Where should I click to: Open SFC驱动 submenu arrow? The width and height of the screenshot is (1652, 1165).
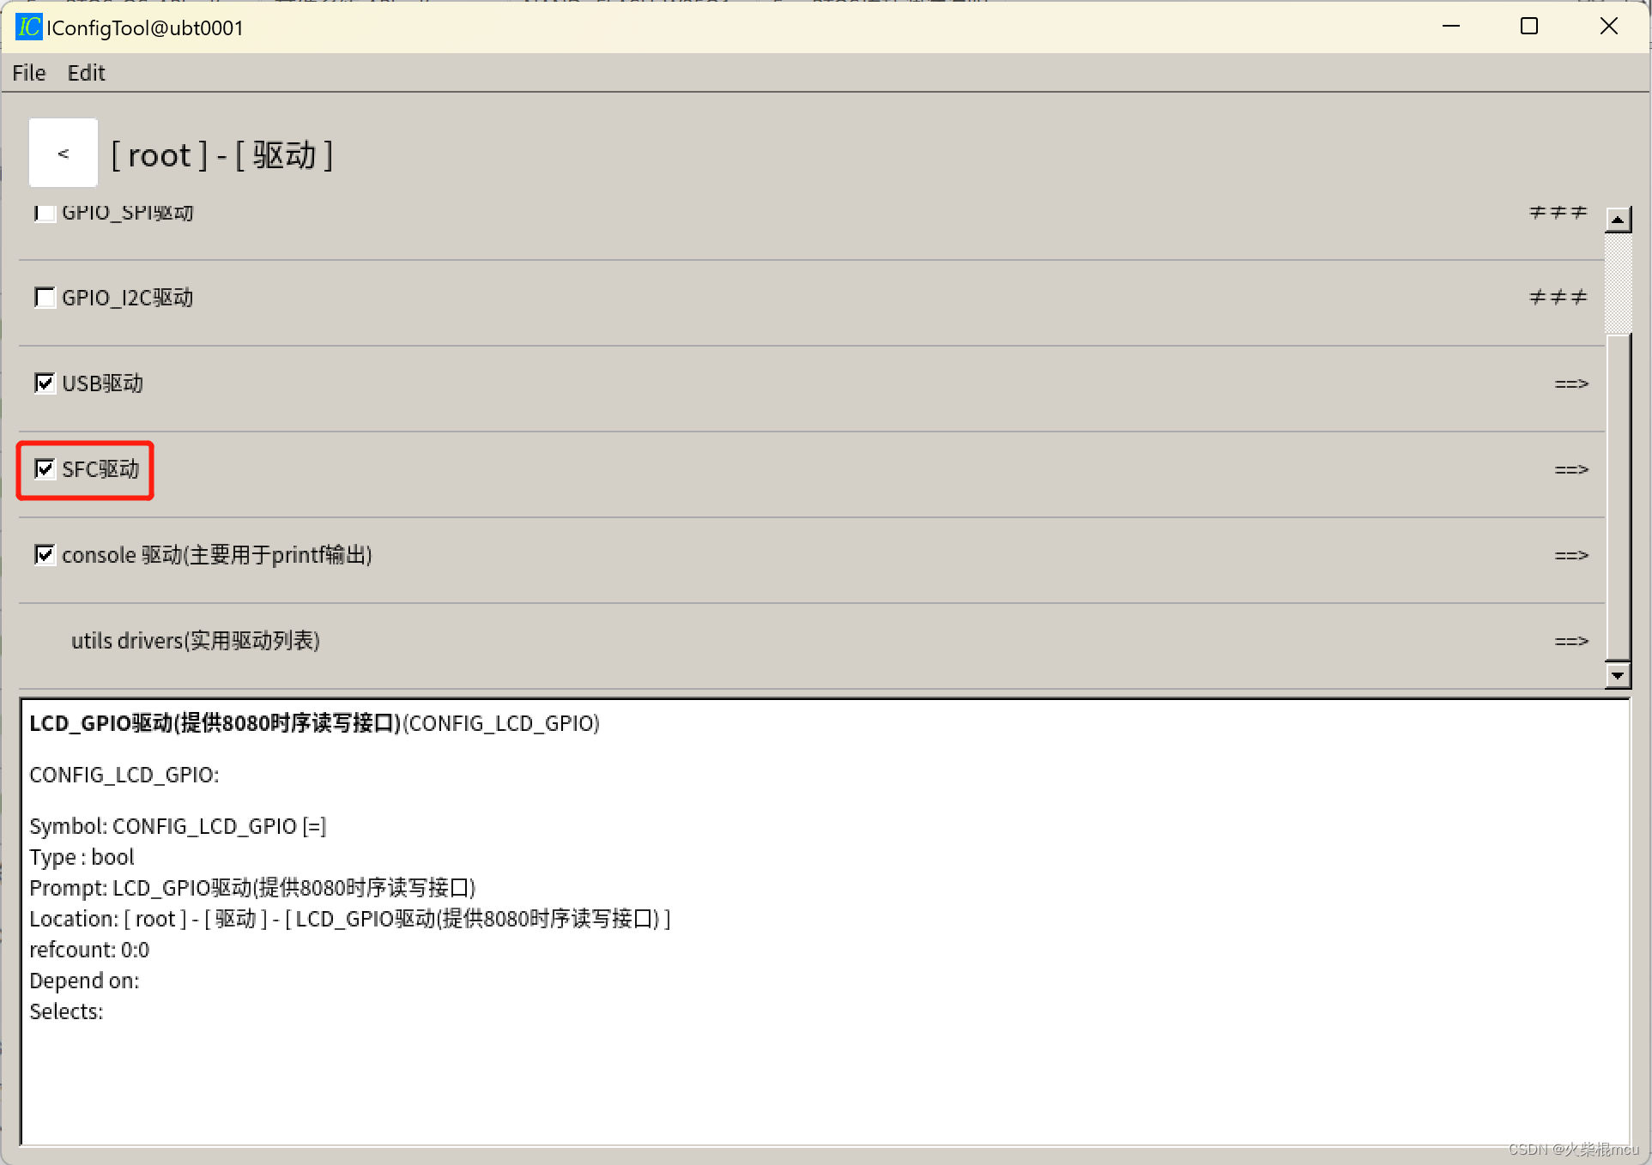point(1570,470)
